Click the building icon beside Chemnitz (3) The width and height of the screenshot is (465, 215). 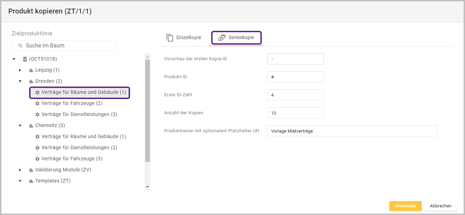coord(31,126)
